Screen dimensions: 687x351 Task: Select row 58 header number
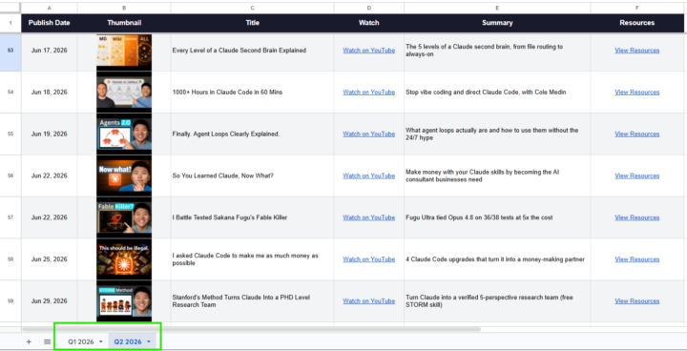coord(10,259)
